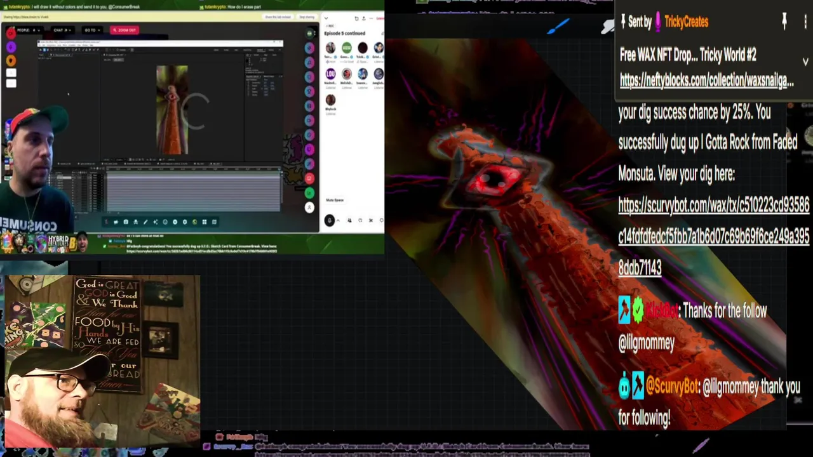Image resolution: width=813 pixels, height=457 pixels.
Task: Click the TrickyCreates username
Action: point(686,22)
